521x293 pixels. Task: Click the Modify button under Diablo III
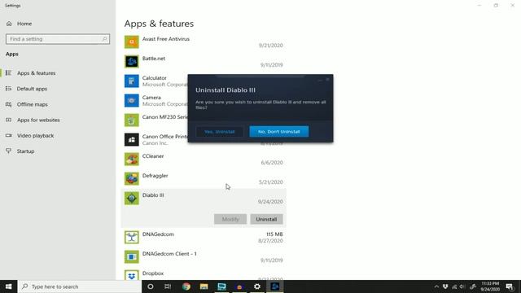(x=230, y=219)
